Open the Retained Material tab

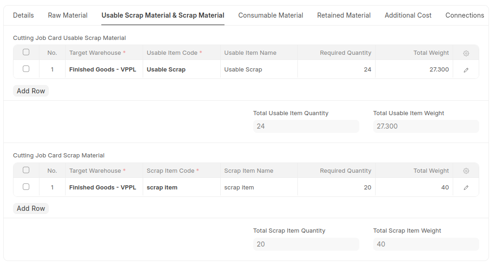pos(344,15)
